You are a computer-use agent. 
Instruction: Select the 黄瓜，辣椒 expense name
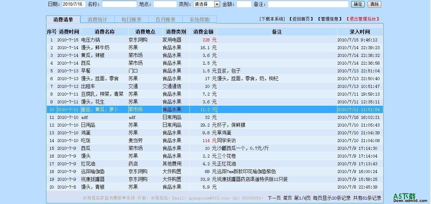coord(93,55)
